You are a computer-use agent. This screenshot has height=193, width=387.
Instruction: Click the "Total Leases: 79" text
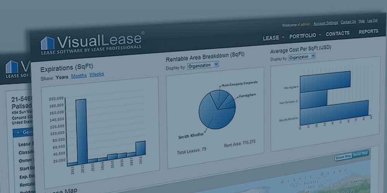click(x=192, y=151)
